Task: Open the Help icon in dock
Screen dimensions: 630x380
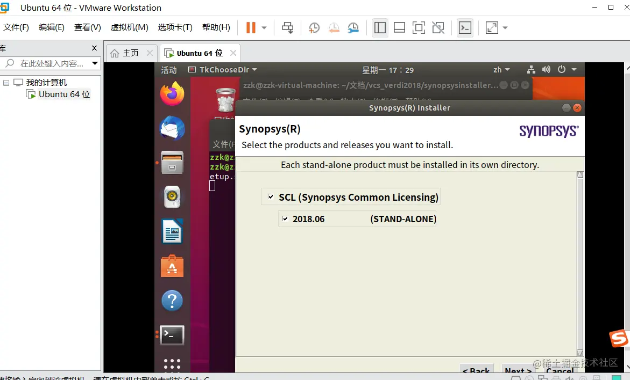Action: point(172,301)
